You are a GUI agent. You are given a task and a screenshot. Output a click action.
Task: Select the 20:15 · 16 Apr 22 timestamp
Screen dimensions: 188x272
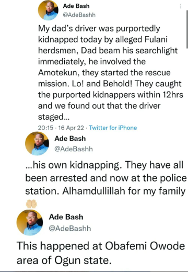point(61,128)
